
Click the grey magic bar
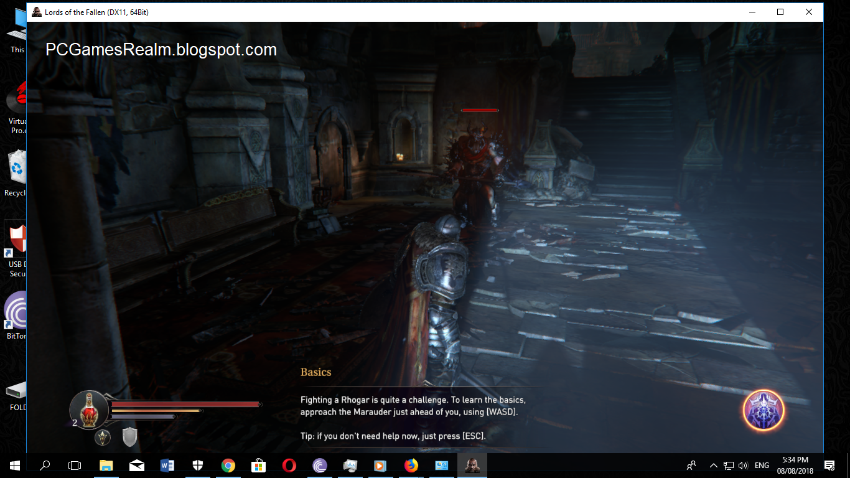pos(143,417)
